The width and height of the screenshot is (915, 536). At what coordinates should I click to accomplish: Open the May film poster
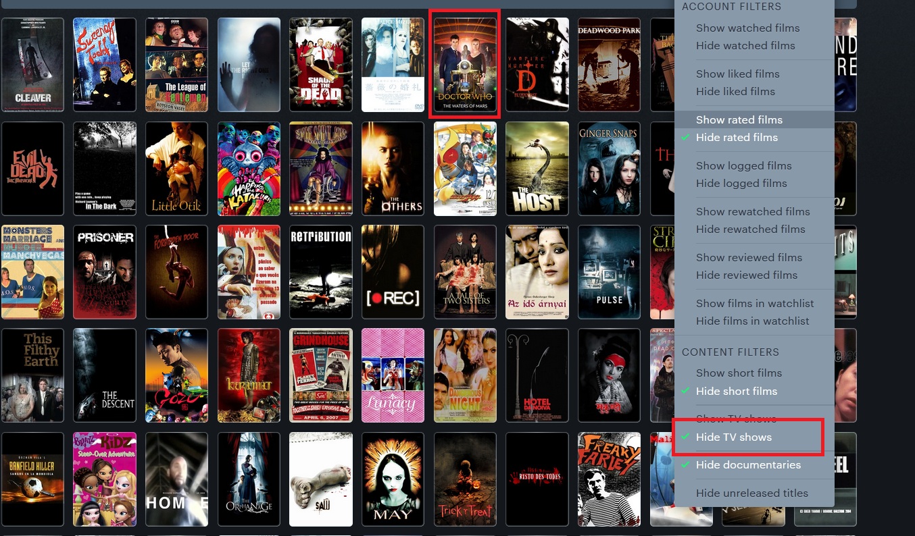tap(393, 479)
